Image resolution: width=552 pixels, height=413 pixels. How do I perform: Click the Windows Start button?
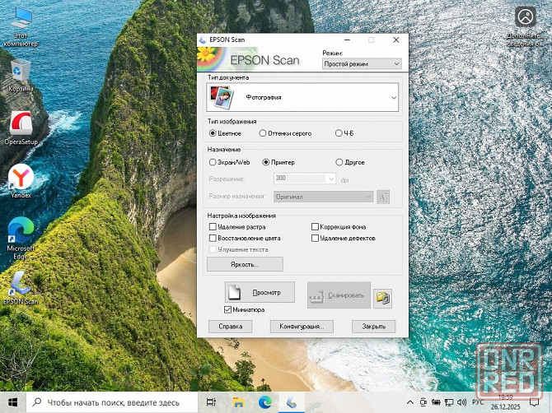pos(14,402)
